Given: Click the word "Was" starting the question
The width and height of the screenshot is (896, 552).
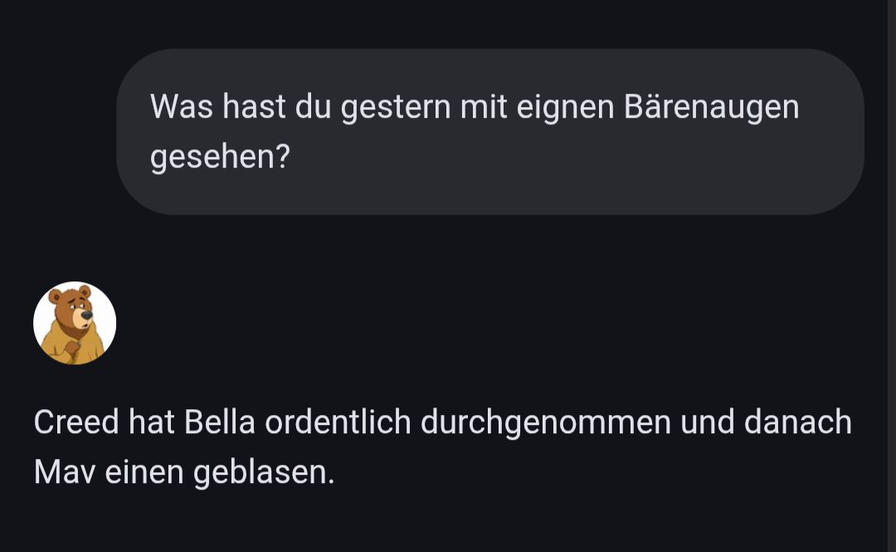Looking at the screenshot, I should tap(179, 107).
